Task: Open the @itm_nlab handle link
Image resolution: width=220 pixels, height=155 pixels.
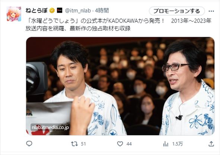Action: pyautogui.click(x=78, y=11)
